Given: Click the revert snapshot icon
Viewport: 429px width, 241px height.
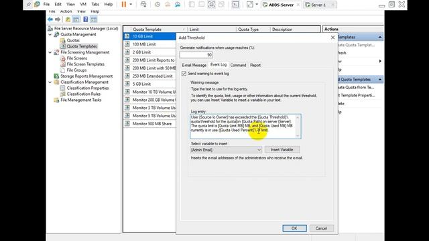Looking at the screenshot, I should 168,5.
